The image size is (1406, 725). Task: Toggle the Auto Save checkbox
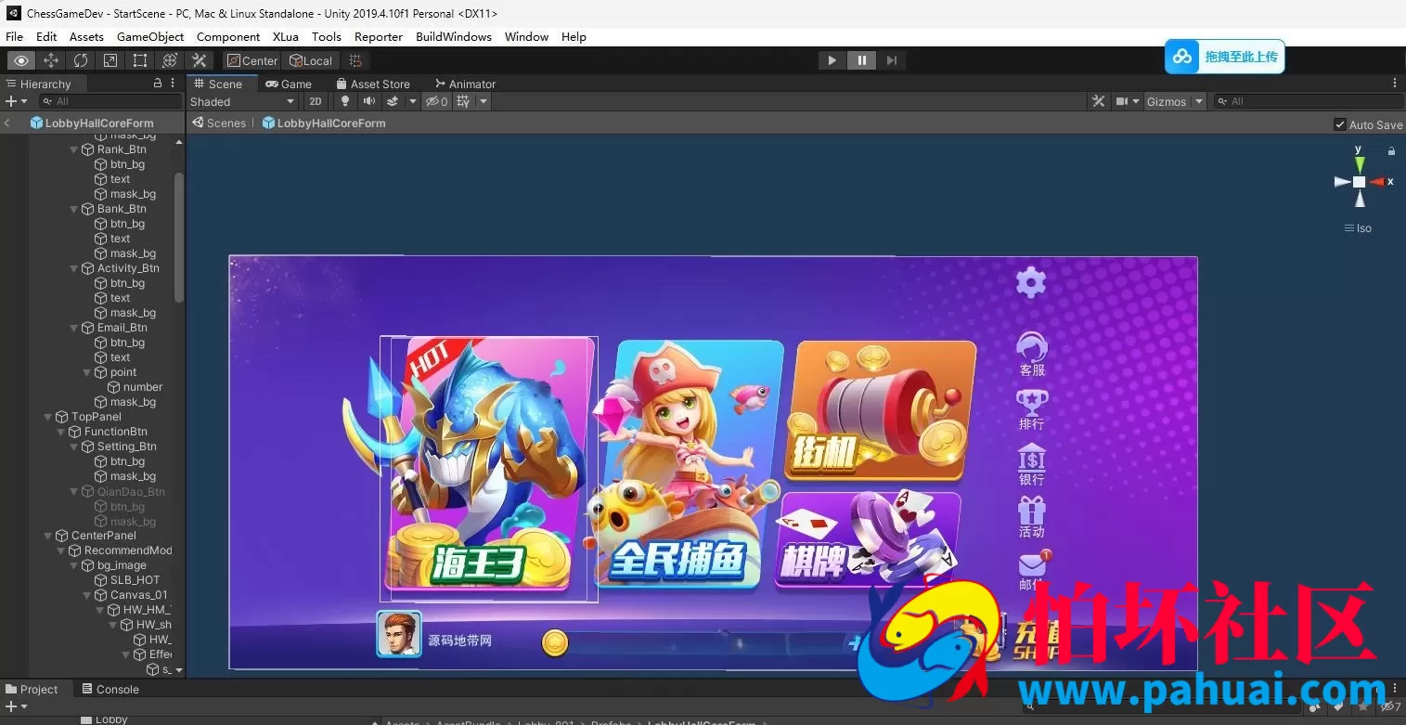point(1340,124)
